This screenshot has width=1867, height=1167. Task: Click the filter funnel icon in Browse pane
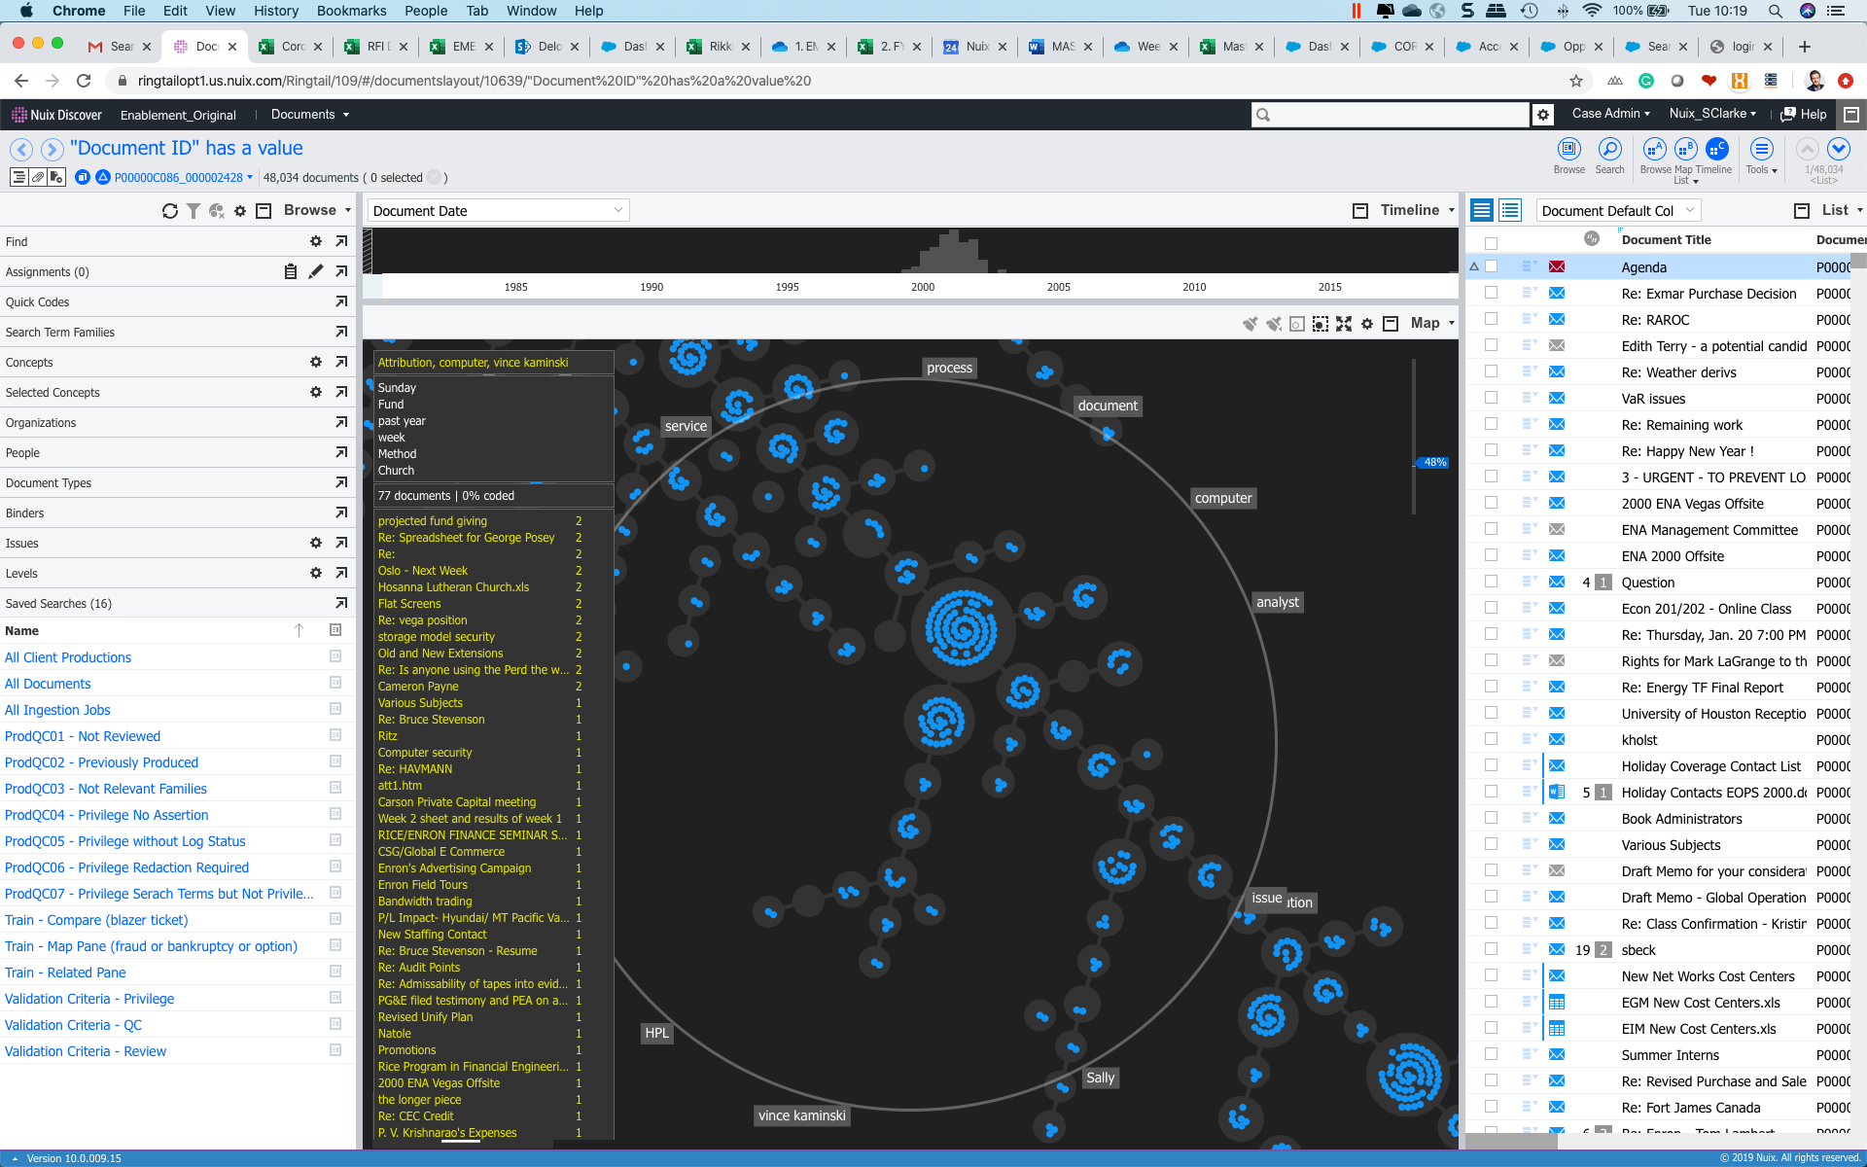coord(194,211)
